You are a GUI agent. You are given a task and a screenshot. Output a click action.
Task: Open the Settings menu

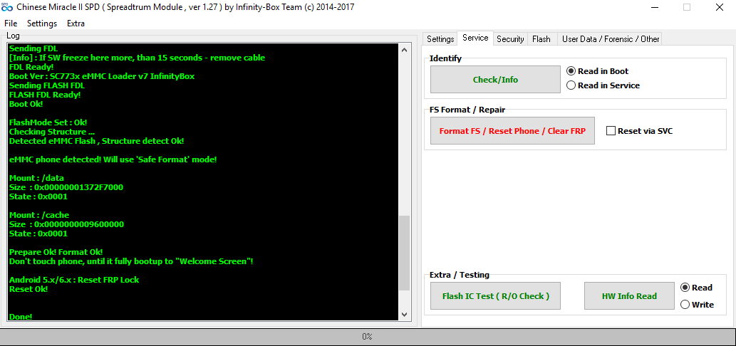(42, 23)
